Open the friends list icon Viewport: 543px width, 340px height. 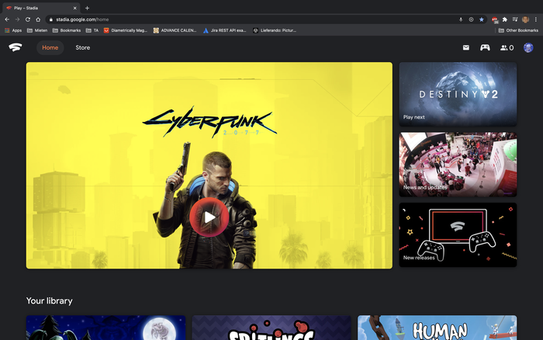tap(507, 47)
